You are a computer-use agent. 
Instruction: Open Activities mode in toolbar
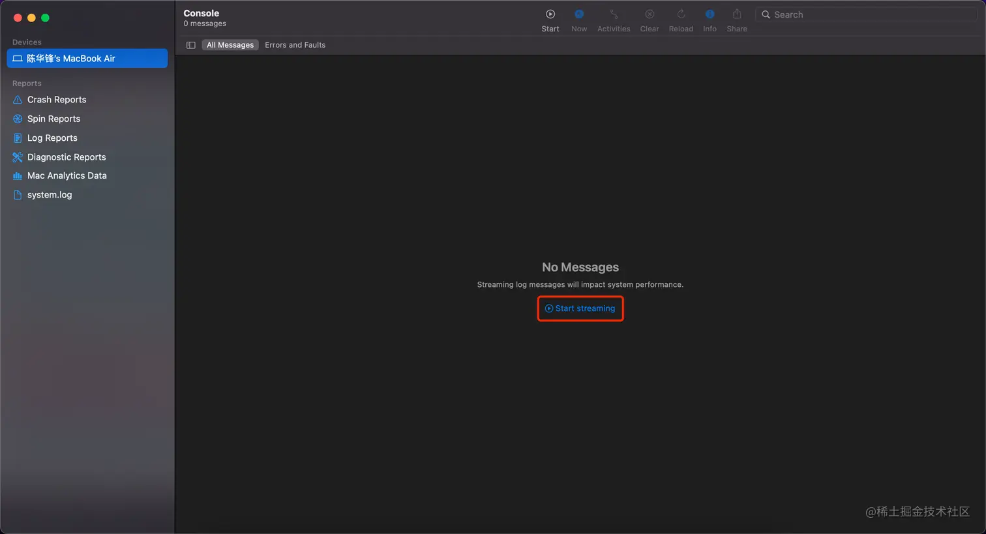click(x=614, y=20)
